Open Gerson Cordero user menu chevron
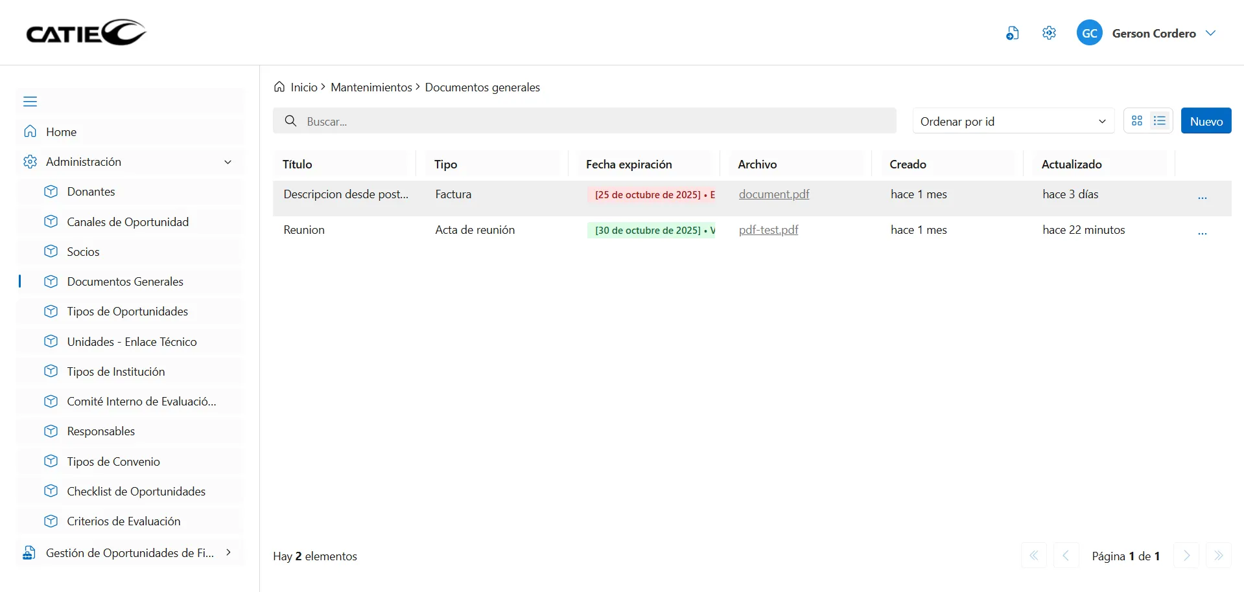Image resolution: width=1244 pixels, height=592 pixels. (x=1210, y=33)
